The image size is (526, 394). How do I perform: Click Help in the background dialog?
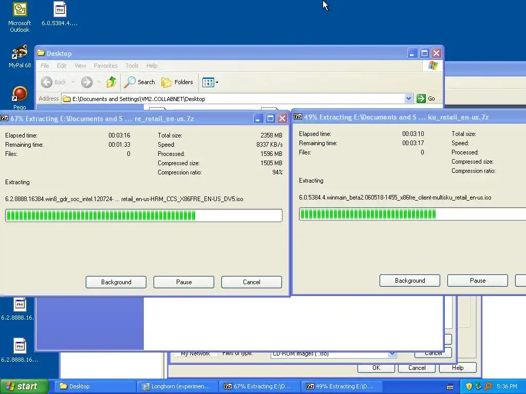pos(458,367)
